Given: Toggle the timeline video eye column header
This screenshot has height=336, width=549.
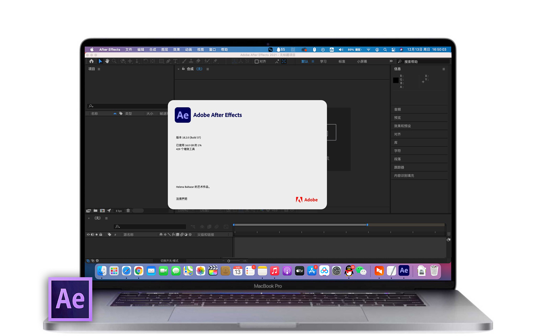Looking at the screenshot, I should point(88,235).
